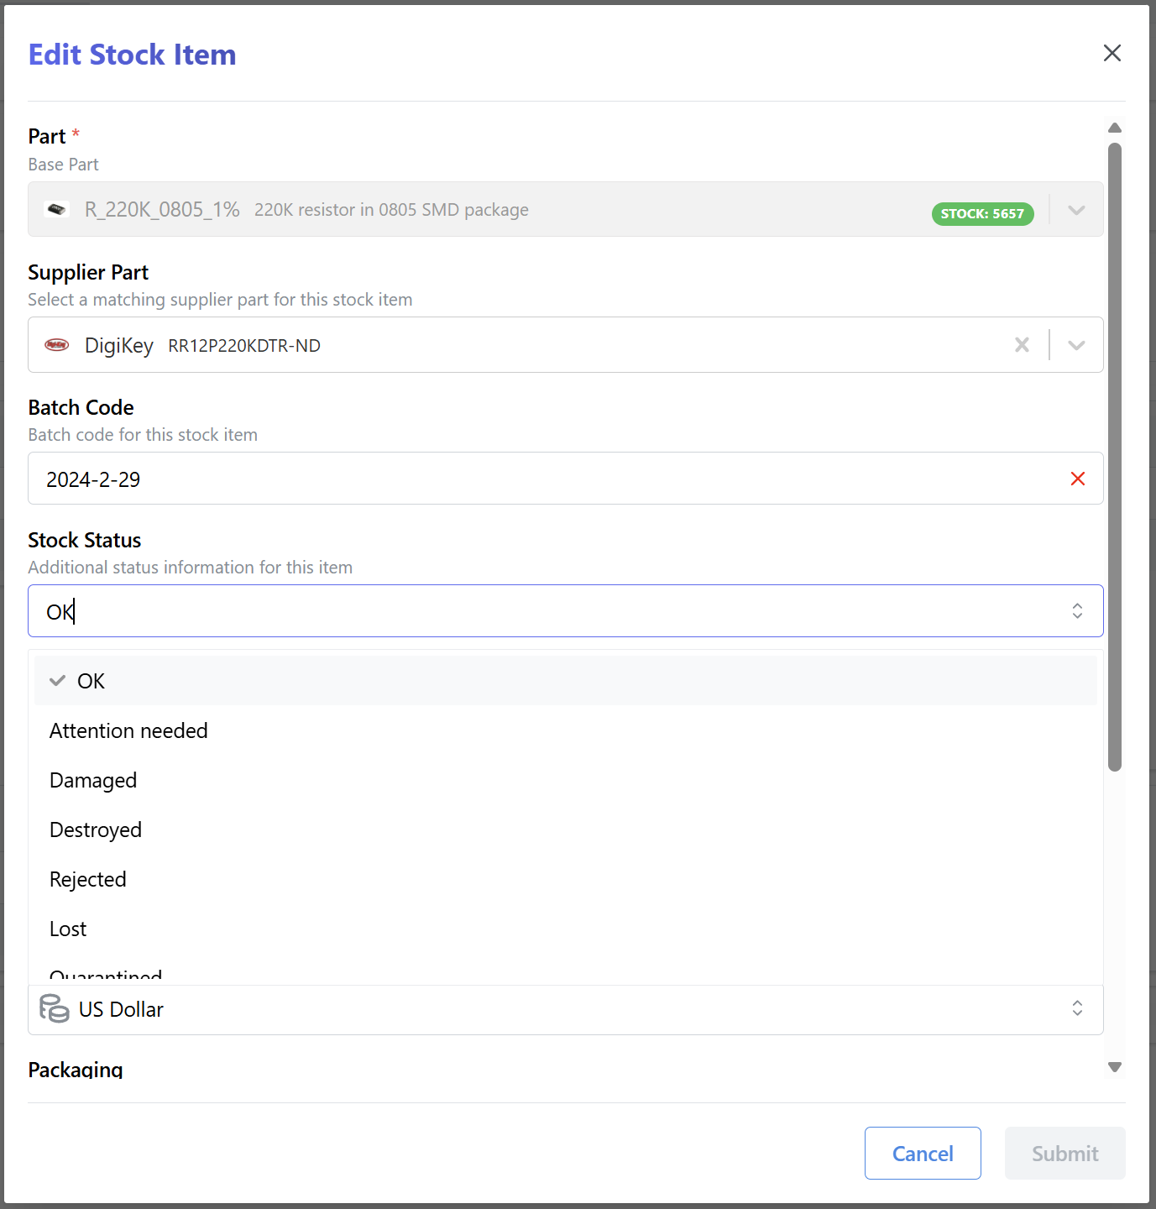Viewport: 1156px width, 1209px height.
Task: Open the US Dollar currency selector
Action: (1076, 1009)
